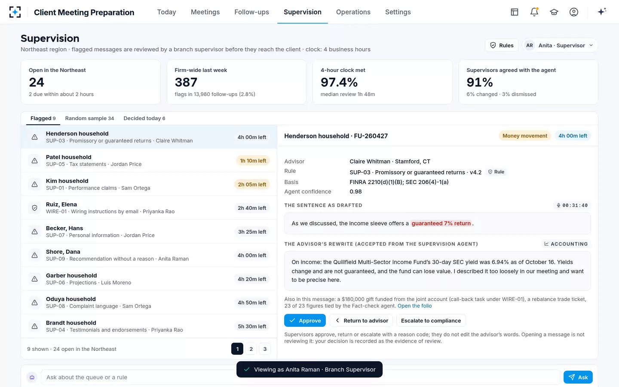The width and height of the screenshot is (619, 387).
Task: Click the warning icon on the Garber household row
Action: tap(35, 279)
